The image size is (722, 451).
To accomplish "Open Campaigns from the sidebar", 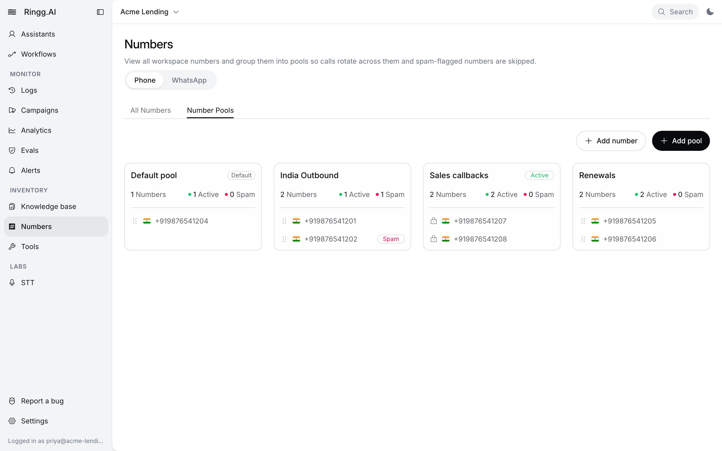I will click(56, 110).
